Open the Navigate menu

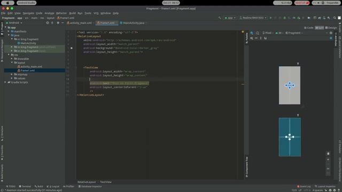(28, 13)
